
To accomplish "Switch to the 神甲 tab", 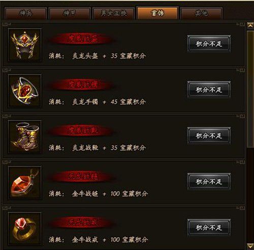I will pos(70,13).
